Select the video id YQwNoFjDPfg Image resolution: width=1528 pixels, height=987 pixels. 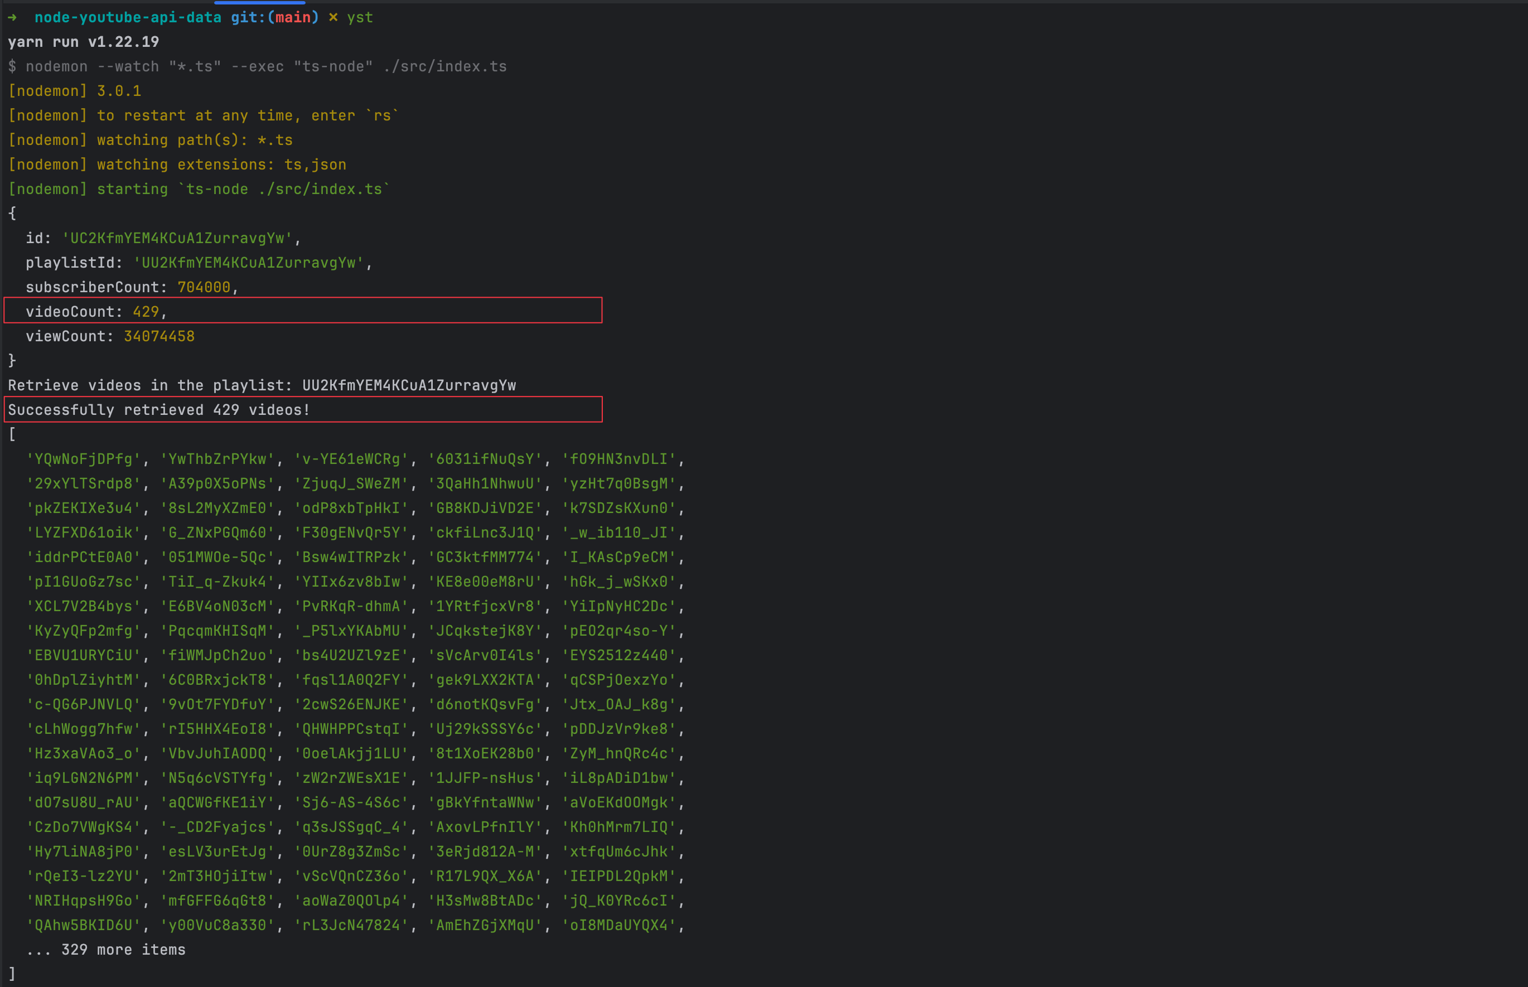pyautogui.click(x=84, y=459)
